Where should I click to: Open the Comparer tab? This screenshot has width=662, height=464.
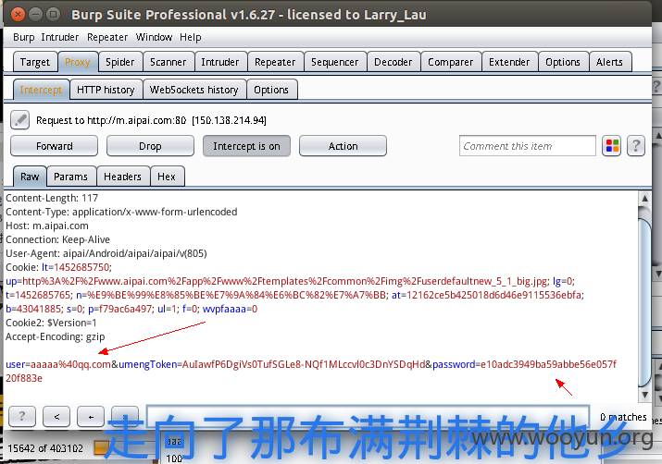(451, 62)
